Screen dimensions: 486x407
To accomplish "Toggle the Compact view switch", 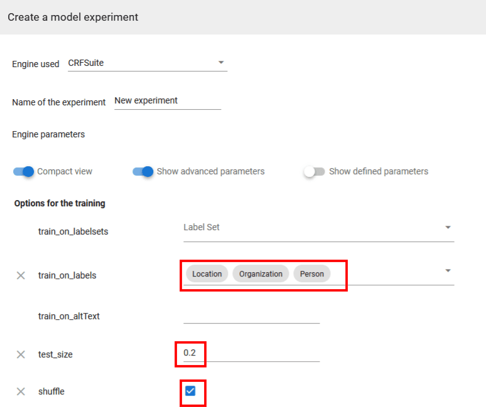I will pos(24,172).
